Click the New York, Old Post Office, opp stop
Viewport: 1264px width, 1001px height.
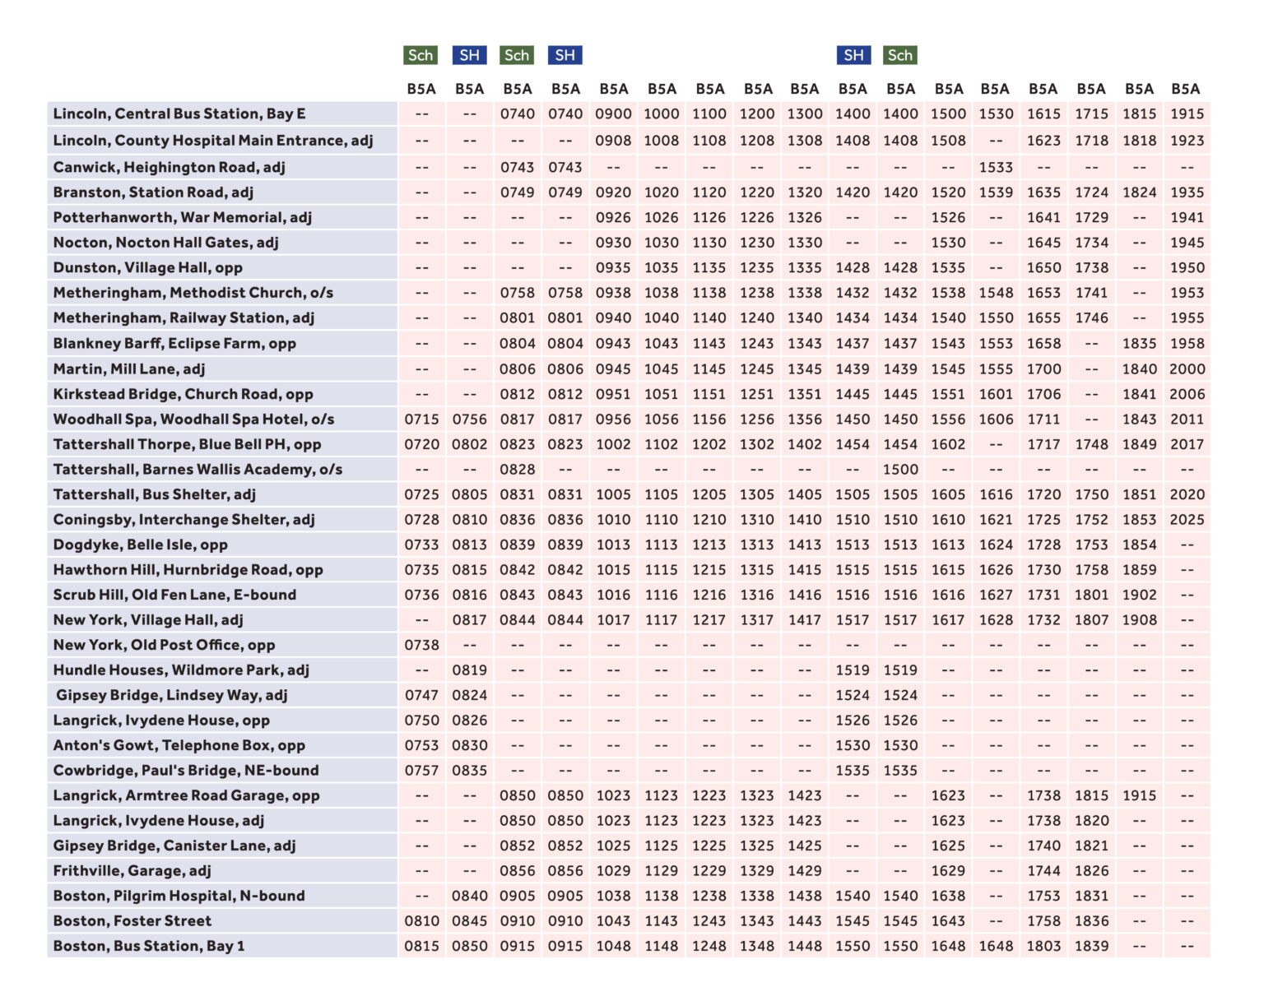164,646
